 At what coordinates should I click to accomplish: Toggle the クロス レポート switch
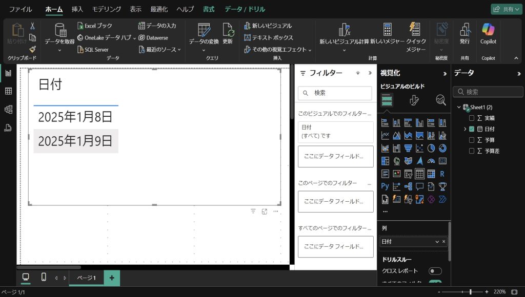(435, 271)
